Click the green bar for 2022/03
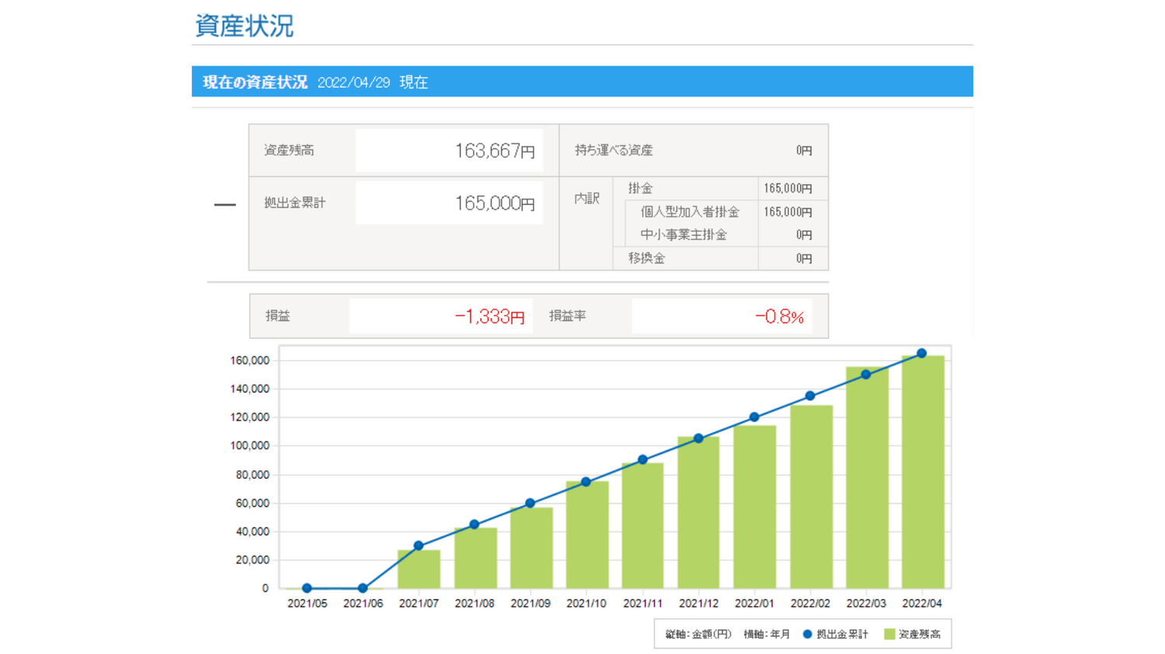 pyautogui.click(x=867, y=477)
